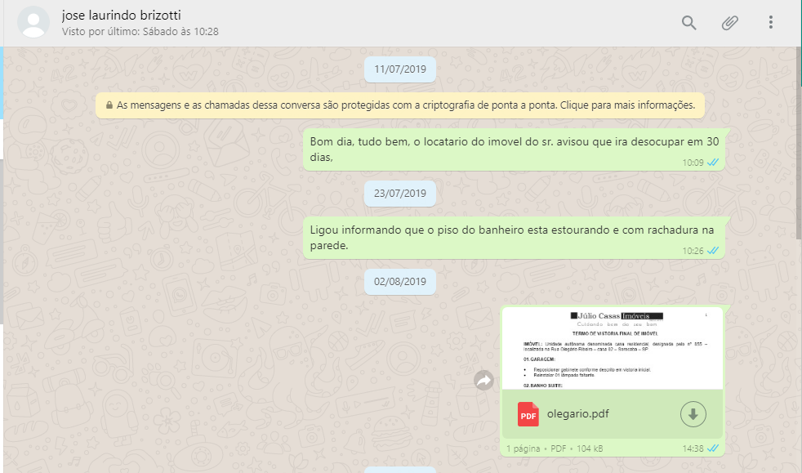The height and width of the screenshot is (473, 802).
Task: Click the end-to-end encryption notice text
Action: pyautogui.click(x=405, y=105)
